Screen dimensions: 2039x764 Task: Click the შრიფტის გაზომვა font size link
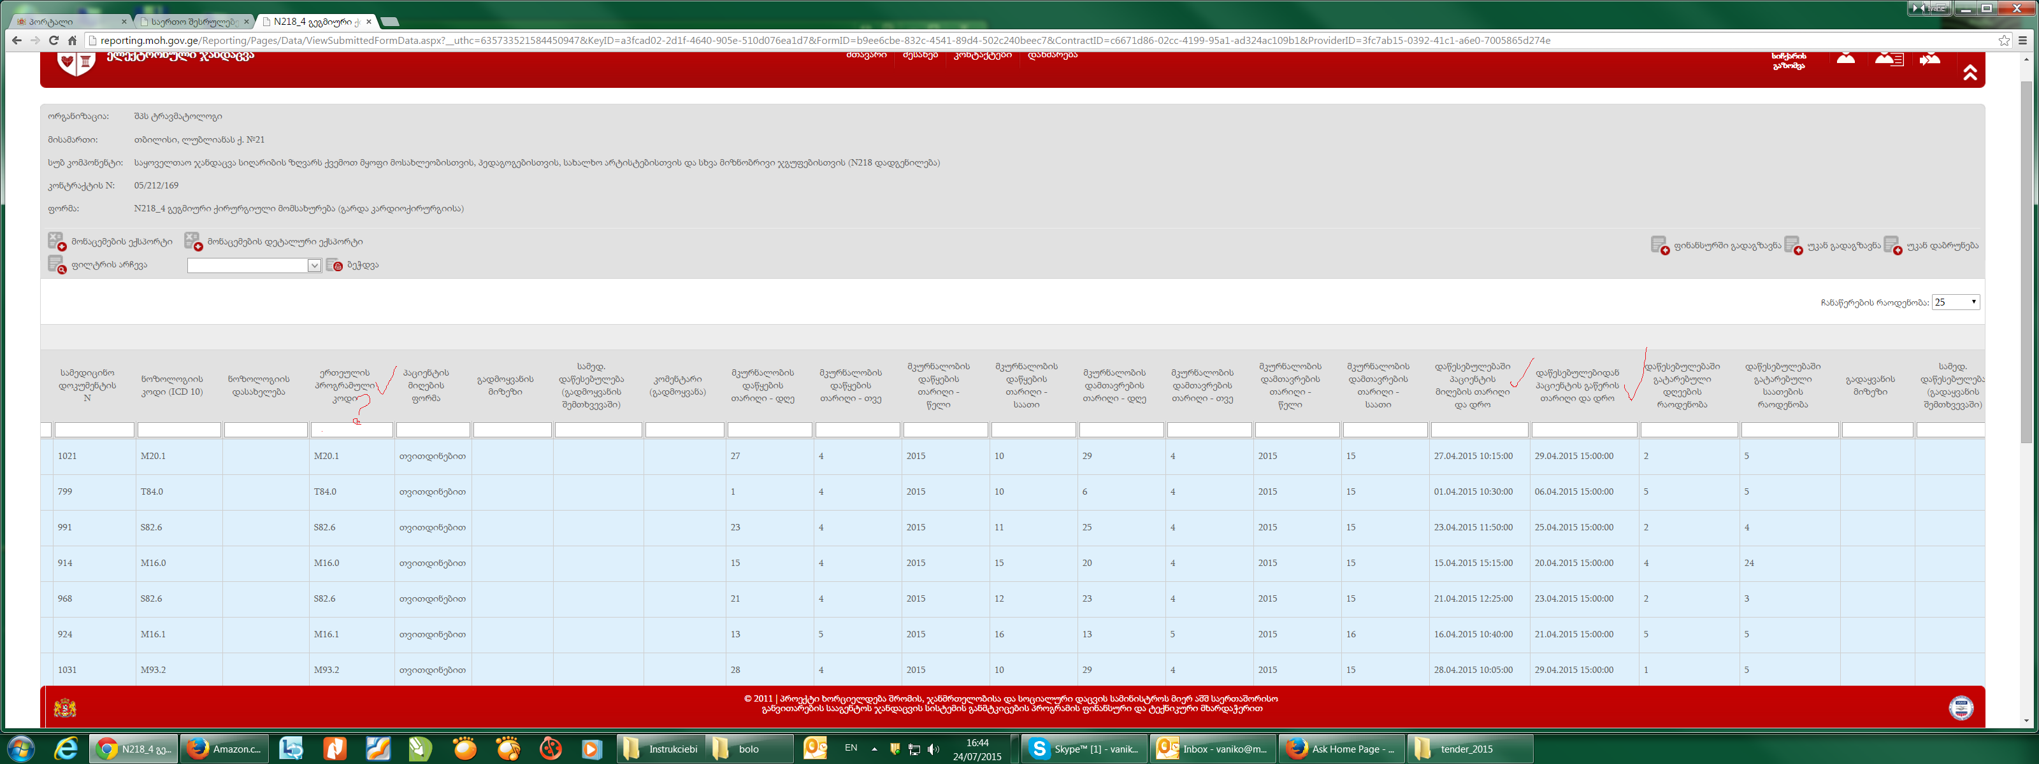1788,61
